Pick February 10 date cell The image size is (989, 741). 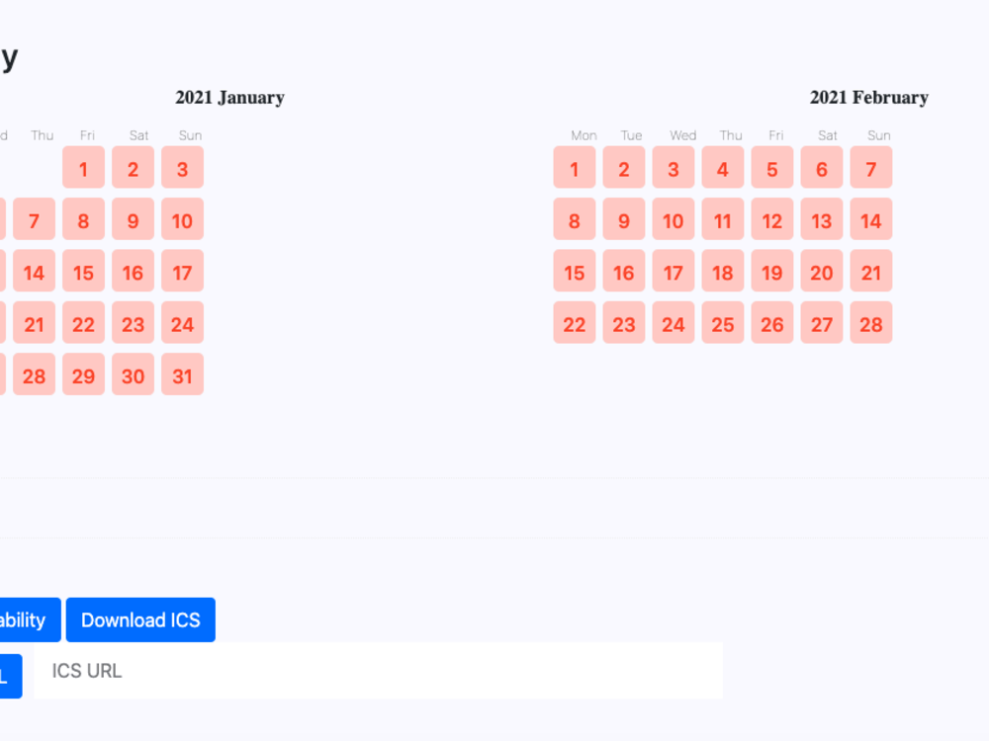coord(674,219)
